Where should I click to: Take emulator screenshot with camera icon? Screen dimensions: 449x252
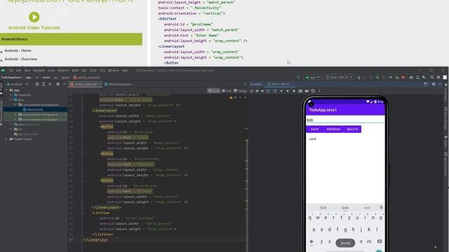pos(300,91)
